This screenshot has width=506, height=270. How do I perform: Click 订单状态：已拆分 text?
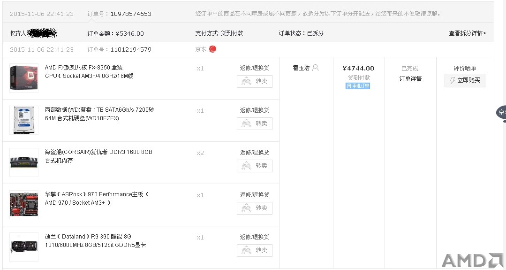tap(301, 33)
